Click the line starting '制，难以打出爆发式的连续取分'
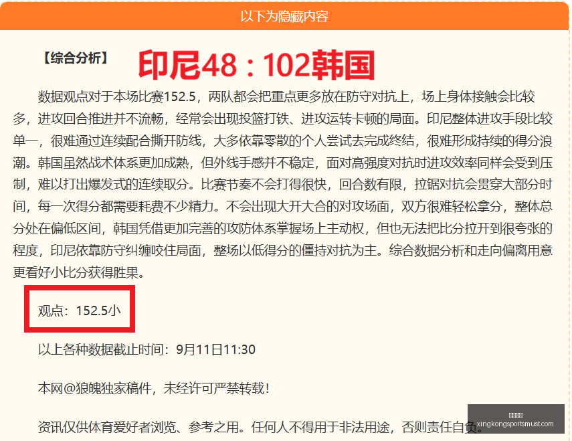The height and width of the screenshot is (441, 572). [283, 185]
